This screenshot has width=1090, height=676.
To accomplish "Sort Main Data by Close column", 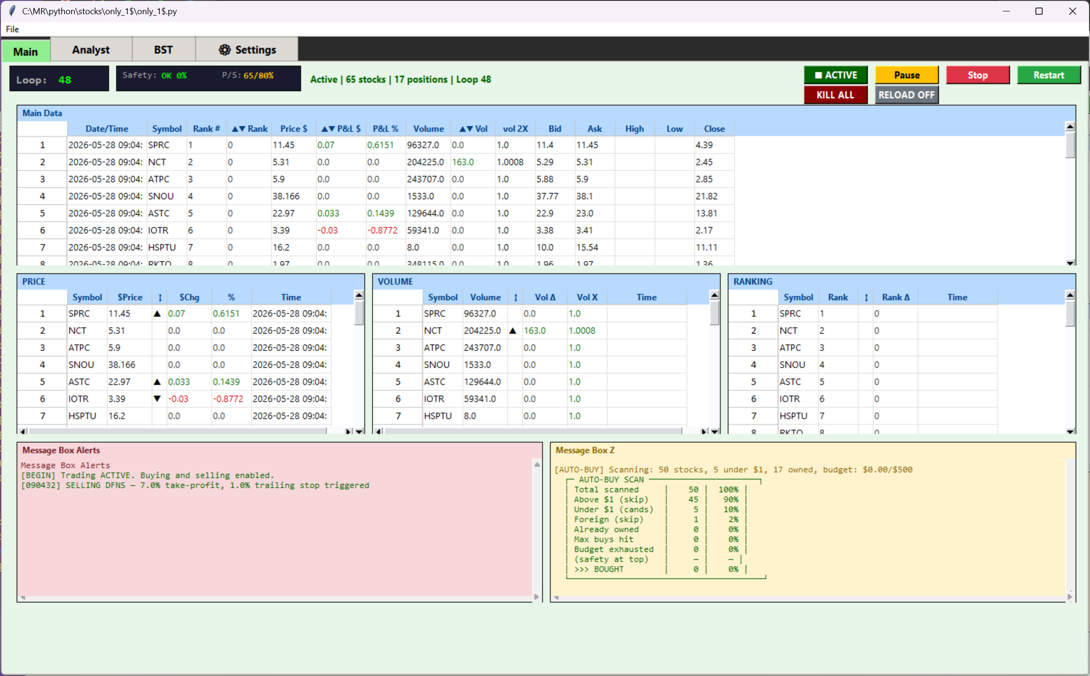I will coord(714,128).
